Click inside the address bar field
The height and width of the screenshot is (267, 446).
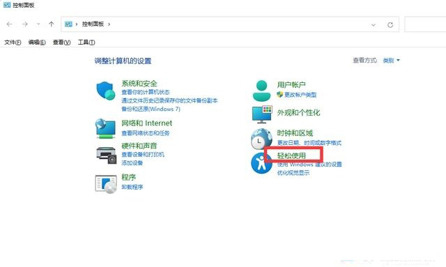click(x=230, y=24)
